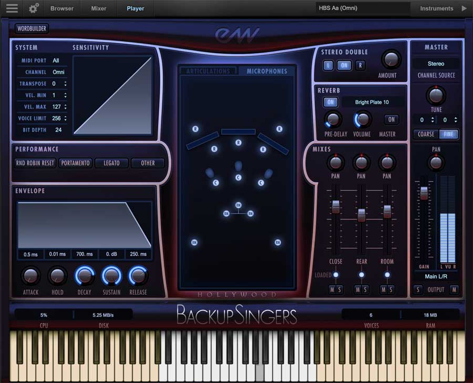Open the Articulations tab
473x383 pixels.
(208, 71)
